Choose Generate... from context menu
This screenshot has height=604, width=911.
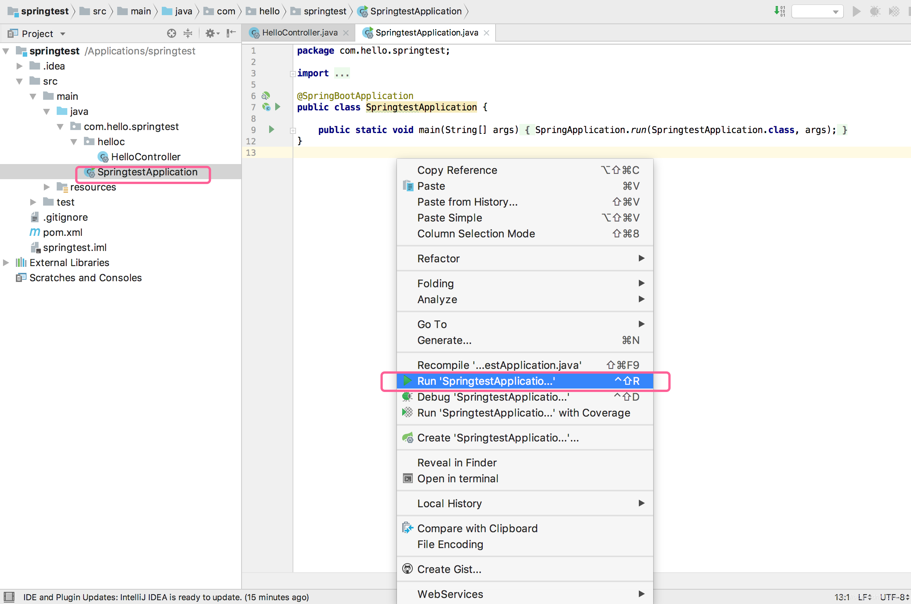[x=525, y=340]
